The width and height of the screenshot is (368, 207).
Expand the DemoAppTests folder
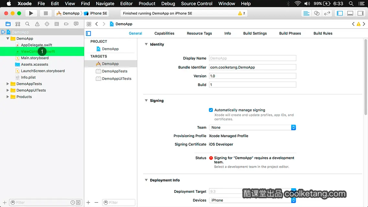(x=8, y=84)
